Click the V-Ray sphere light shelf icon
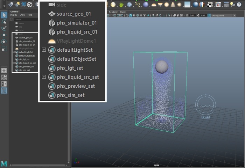Screen dimensions: 245x168 click(x=113, y=5)
